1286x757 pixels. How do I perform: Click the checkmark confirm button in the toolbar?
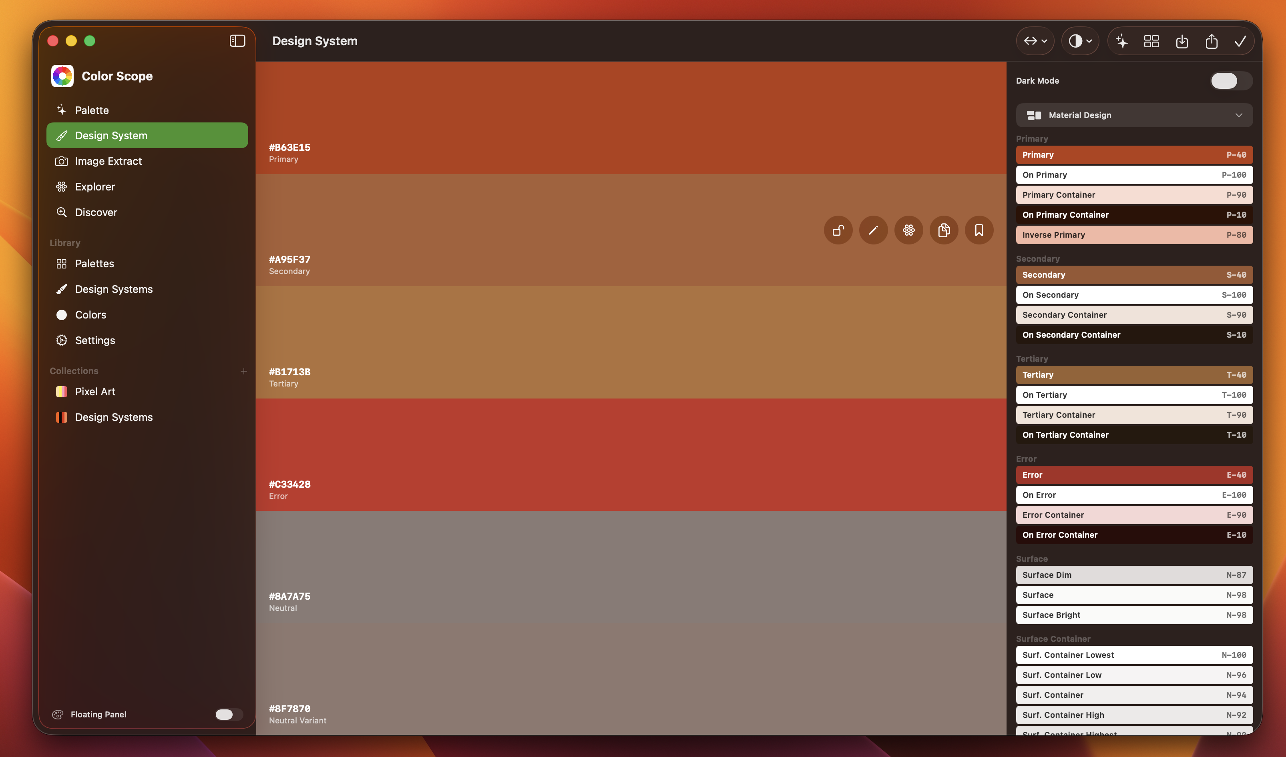click(x=1241, y=41)
